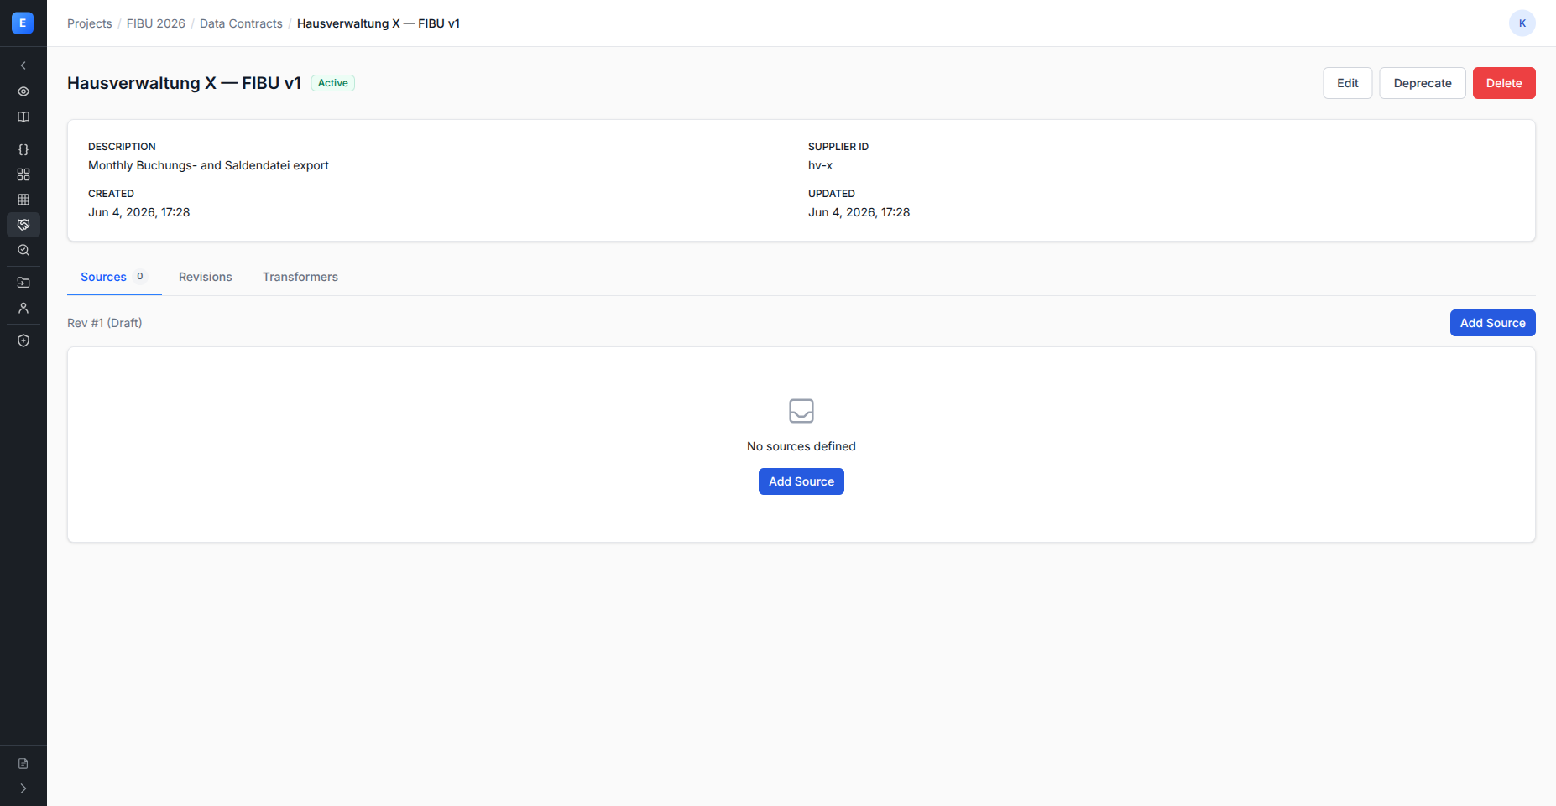Click the description text Monthly Buchungs- and Saldendatei export
Viewport: 1556px width, 806px height.
tap(208, 165)
